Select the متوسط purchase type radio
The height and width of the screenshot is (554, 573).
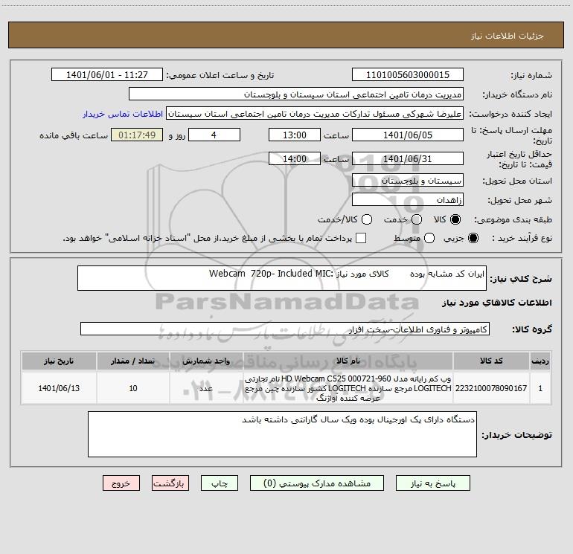click(x=429, y=238)
